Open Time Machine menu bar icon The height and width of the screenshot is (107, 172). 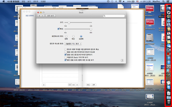click(x=112, y=1)
